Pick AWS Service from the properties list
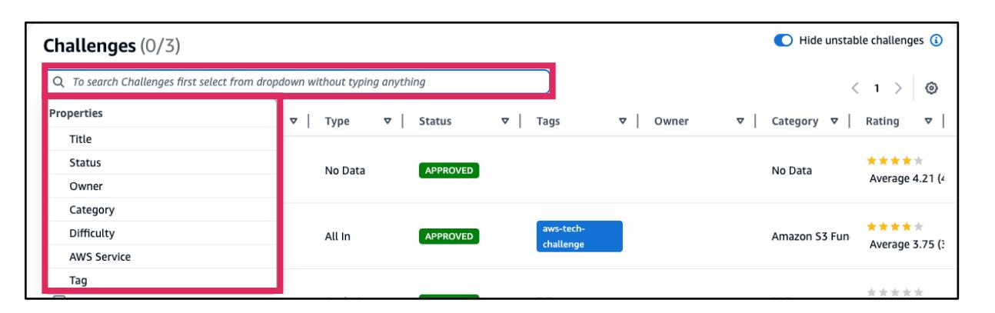995x313 pixels. pyautogui.click(x=89, y=256)
